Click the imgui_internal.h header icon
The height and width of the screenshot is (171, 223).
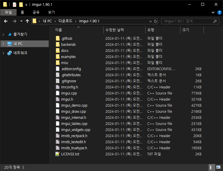pyautogui.click(x=58, y=117)
